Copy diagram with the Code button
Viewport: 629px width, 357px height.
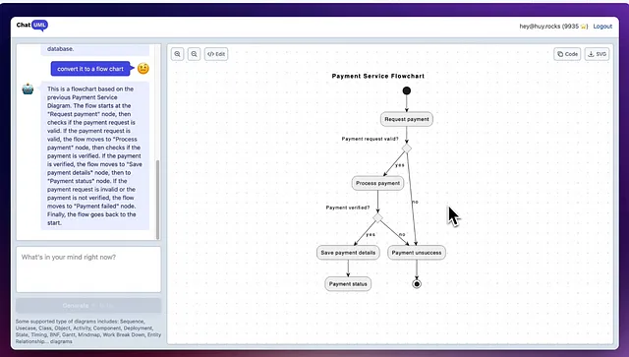click(567, 54)
